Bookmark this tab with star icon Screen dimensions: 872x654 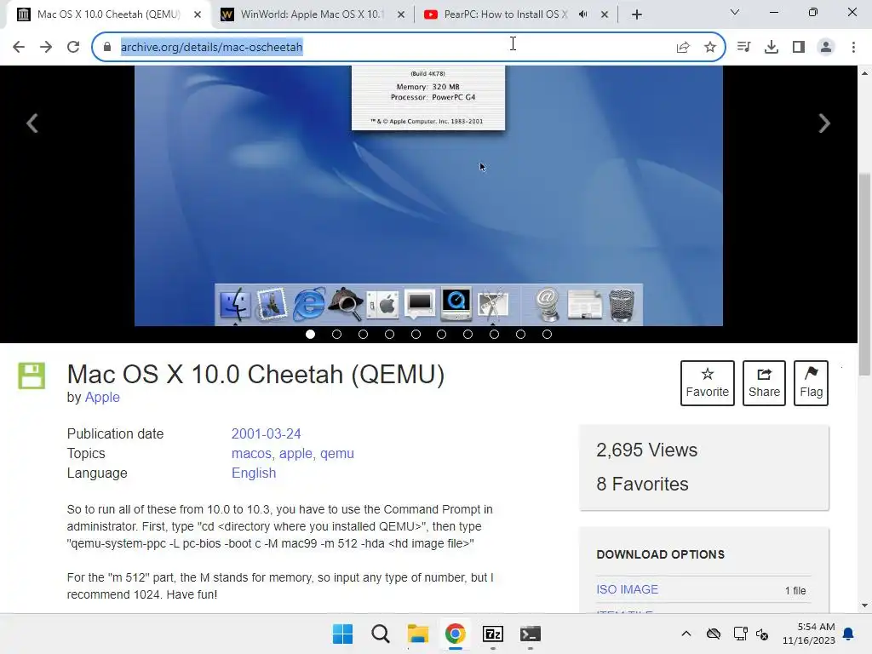[x=709, y=47]
